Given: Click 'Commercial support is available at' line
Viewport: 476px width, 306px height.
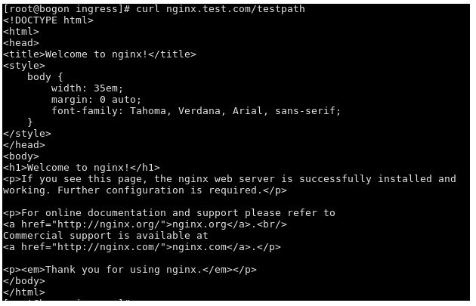Looking at the screenshot, I should 105,236.
